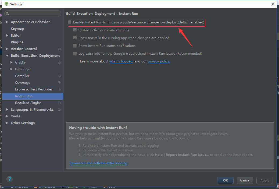Click project-level icon beside Compiler

[59, 76]
